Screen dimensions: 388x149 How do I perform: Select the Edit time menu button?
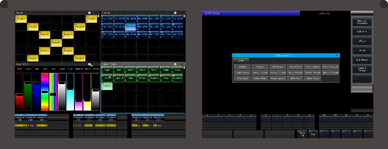pos(362,32)
